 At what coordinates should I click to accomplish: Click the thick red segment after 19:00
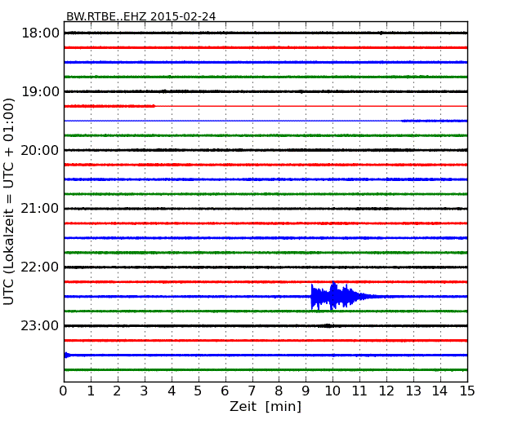tap(109, 106)
